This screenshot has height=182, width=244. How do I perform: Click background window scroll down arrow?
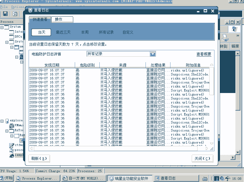click(238, 152)
